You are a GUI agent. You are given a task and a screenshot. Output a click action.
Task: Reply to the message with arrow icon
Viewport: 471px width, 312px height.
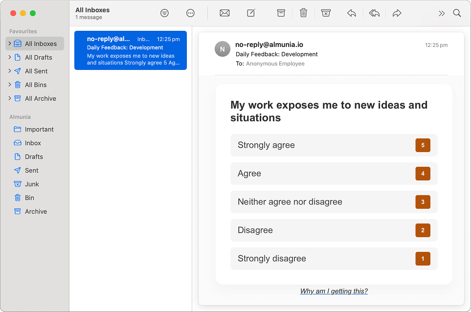(x=352, y=13)
